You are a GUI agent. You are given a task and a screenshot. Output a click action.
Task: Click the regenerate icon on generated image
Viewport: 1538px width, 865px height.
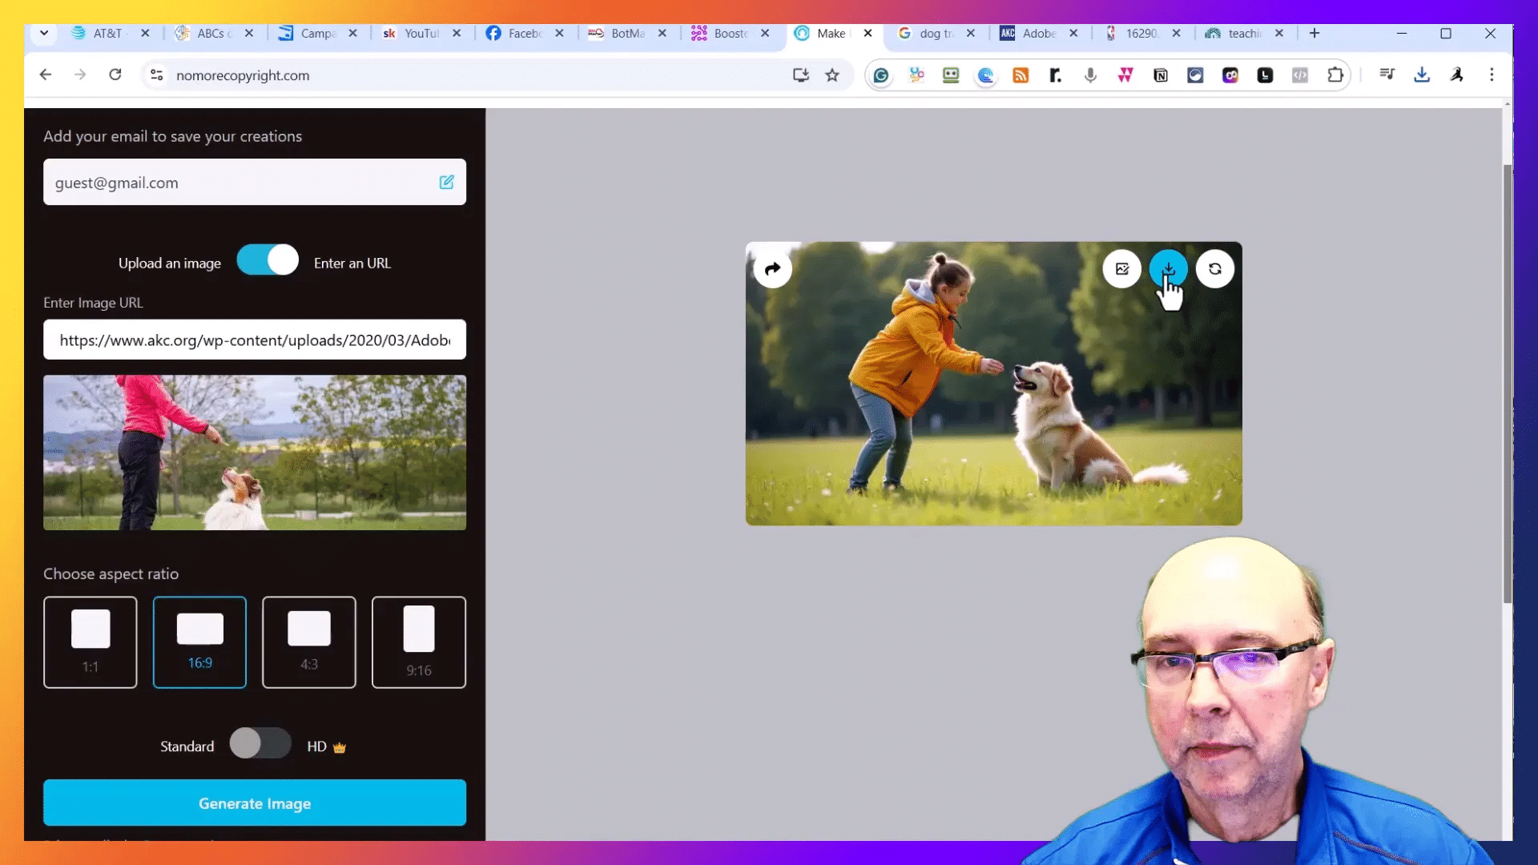coord(1214,269)
